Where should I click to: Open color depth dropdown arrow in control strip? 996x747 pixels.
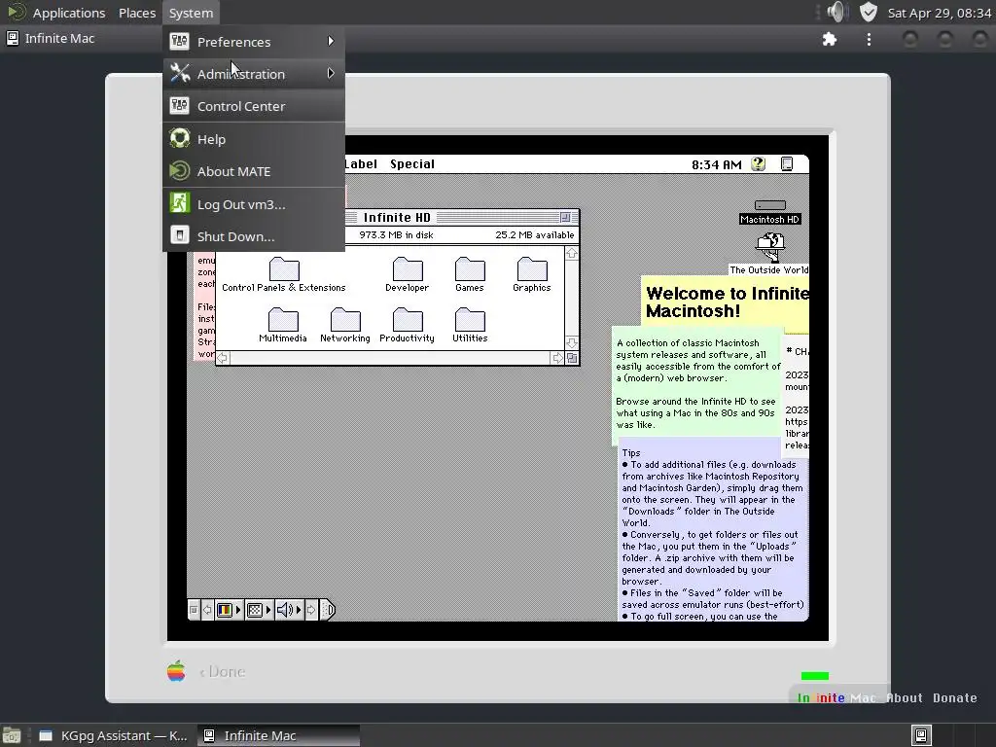tap(238, 611)
